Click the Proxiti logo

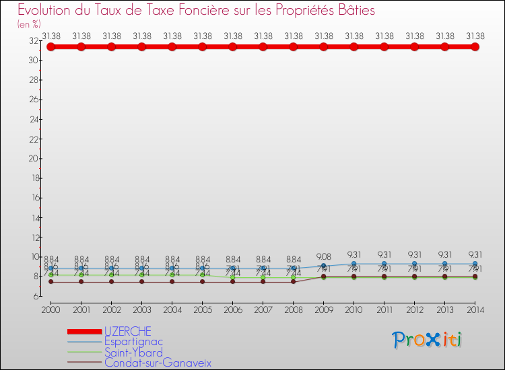click(x=427, y=340)
